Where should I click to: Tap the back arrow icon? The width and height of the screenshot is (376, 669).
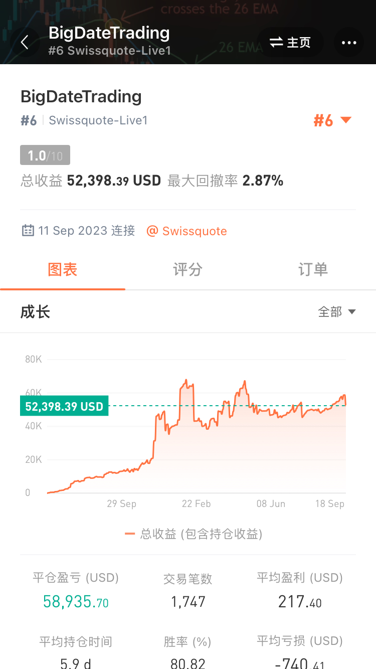click(x=25, y=42)
